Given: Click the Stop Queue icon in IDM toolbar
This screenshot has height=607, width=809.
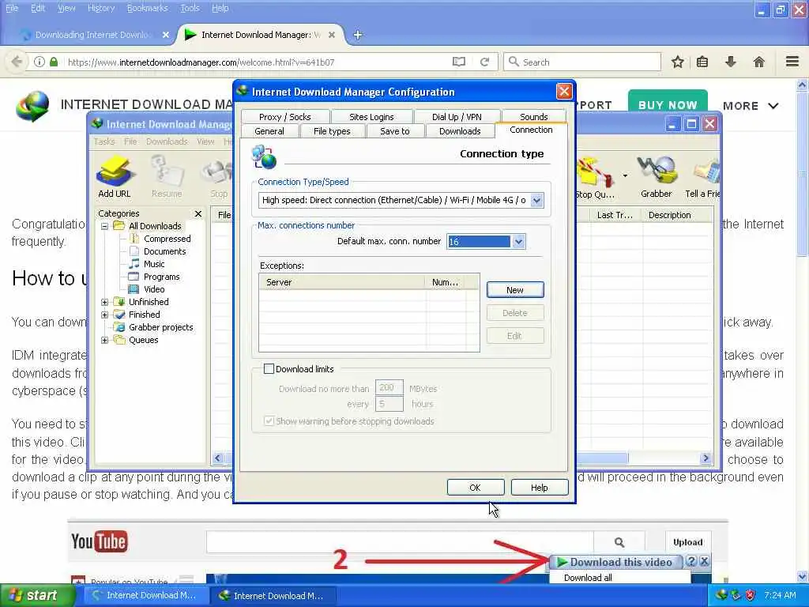Looking at the screenshot, I should [595, 172].
